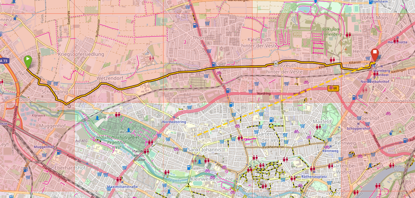Screen dimensions: 415x198
Task: Click restroom icon beside Maxfeld label
Action: pyautogui.click(x=318, y=127)
